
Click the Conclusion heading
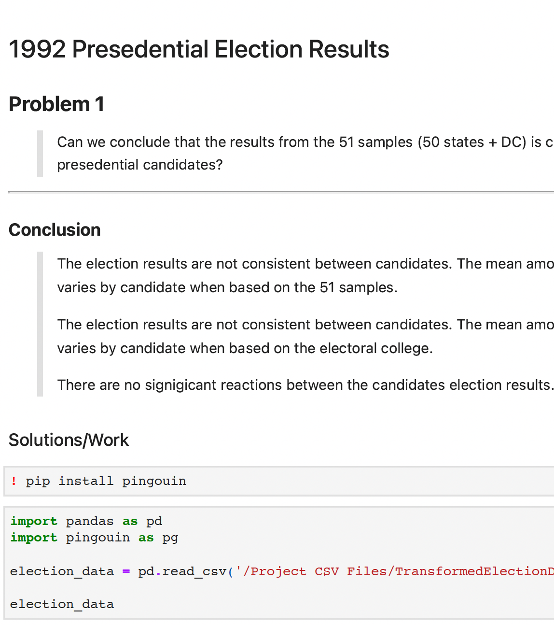pos(55,230)
